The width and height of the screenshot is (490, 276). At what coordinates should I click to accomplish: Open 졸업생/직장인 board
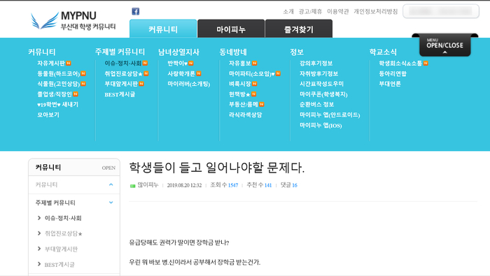[55, 94]
